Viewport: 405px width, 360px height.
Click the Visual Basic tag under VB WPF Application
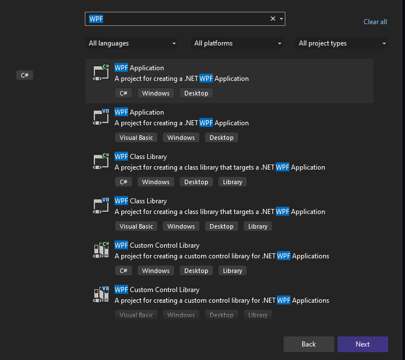click(136, 138)
